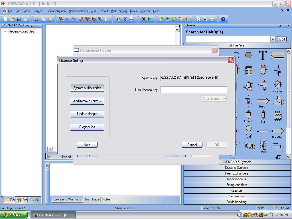Click the Open folder toolbar icon
The height and width of the screenshot is (219, 292).
coord(12,19)
